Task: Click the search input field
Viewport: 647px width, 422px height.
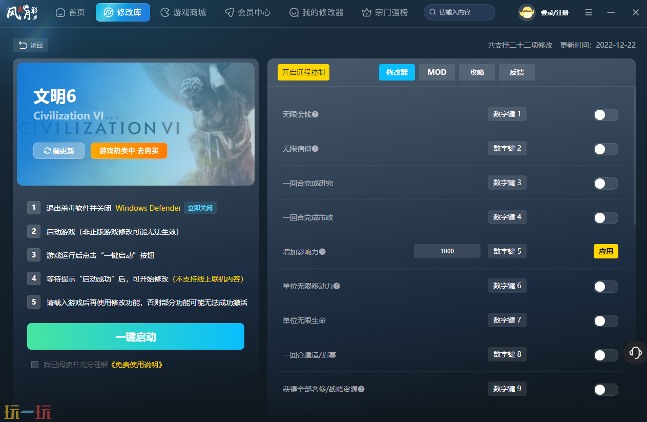Action: click(460, 12)
